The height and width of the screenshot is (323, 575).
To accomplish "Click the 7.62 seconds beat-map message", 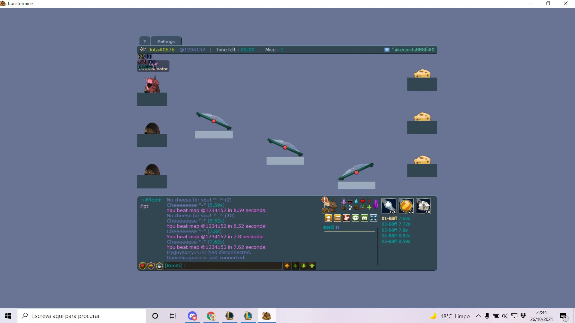I will tap(217, 247).
